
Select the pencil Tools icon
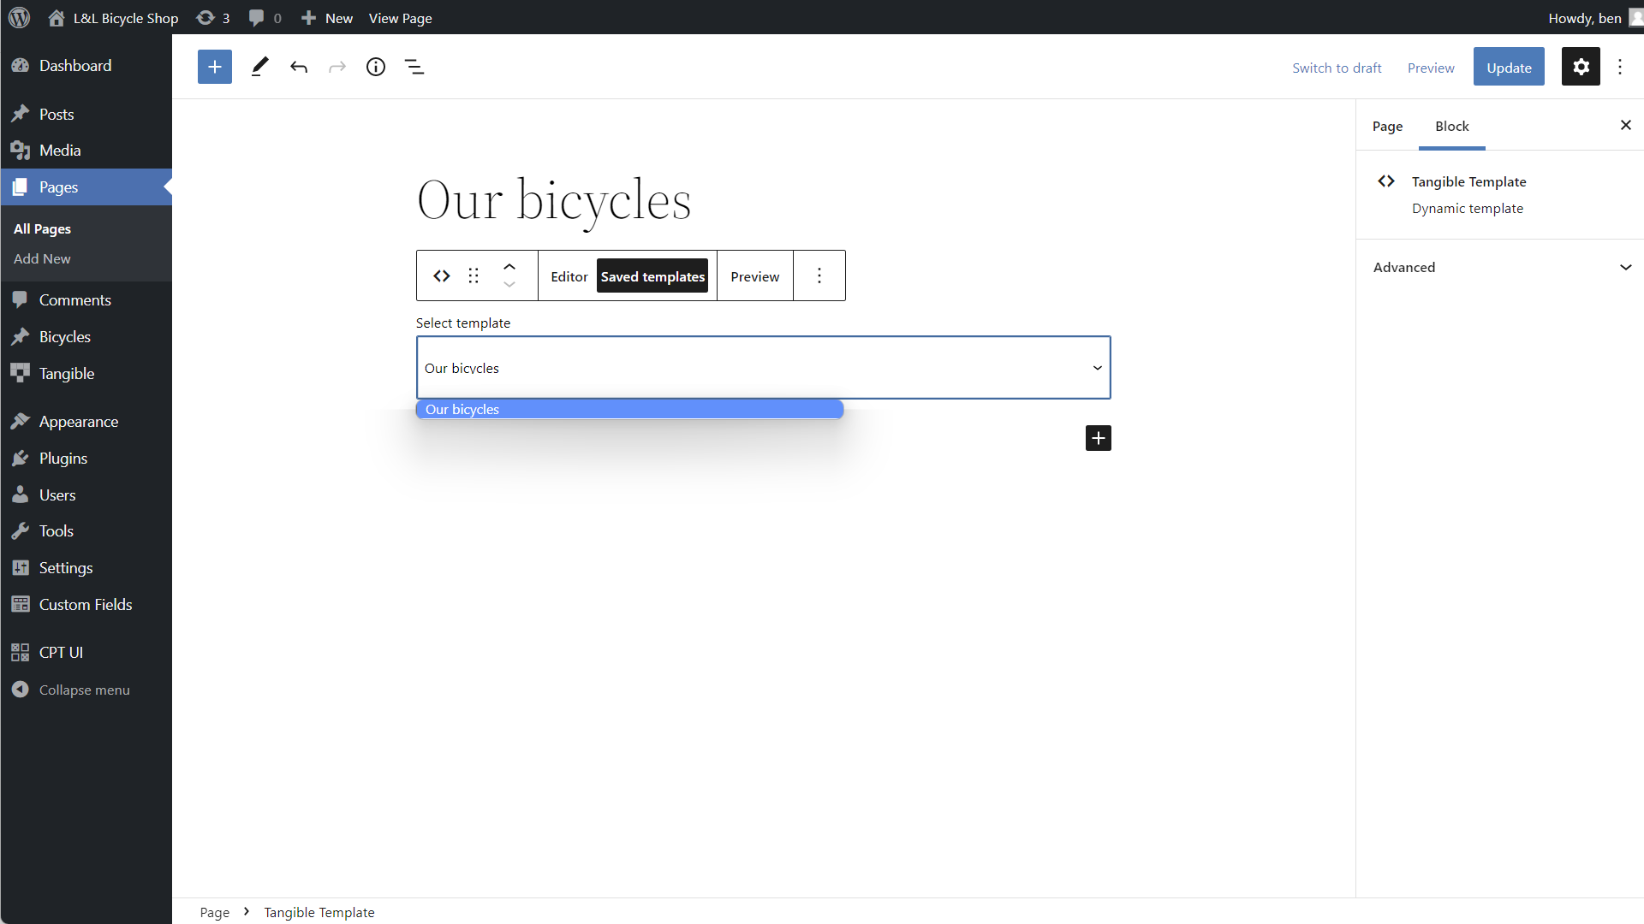click(259, 67)
